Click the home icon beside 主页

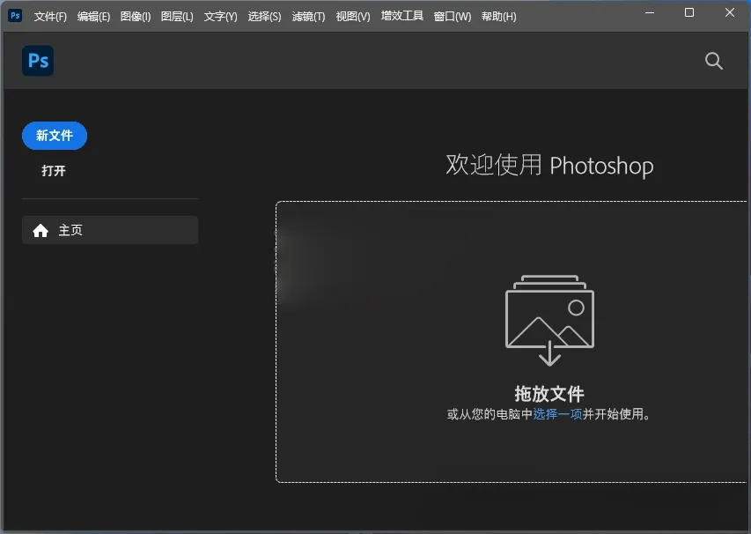tap(40, 231)
